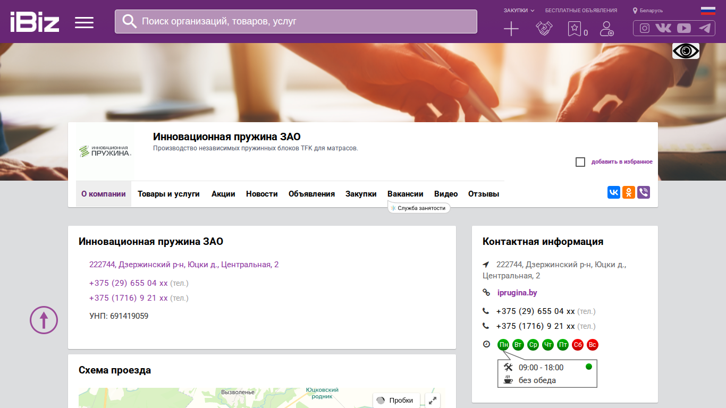This screenshot has height=408, width=726.
Task: Open Instagram icon in header
Action: coord(645,29)
